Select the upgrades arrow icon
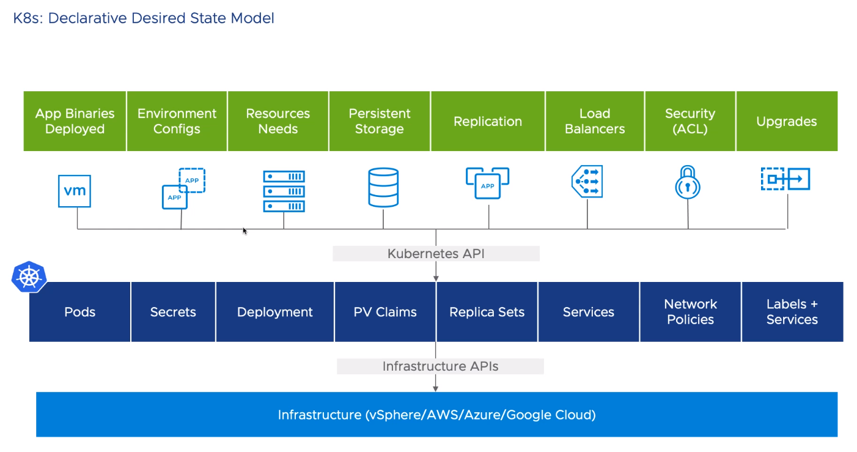 coord(785,179)
